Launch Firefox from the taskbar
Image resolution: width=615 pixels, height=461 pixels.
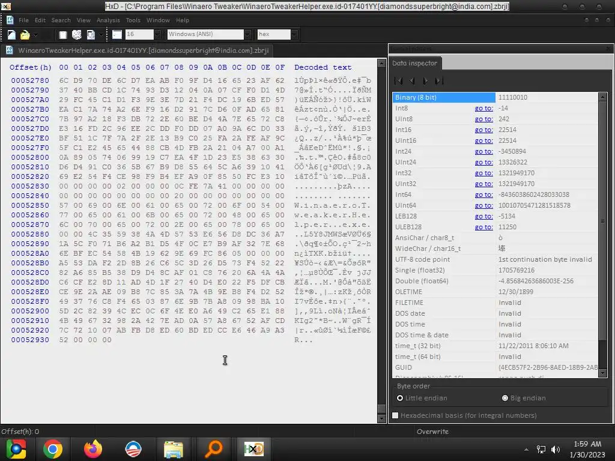[x=93, y=449]
